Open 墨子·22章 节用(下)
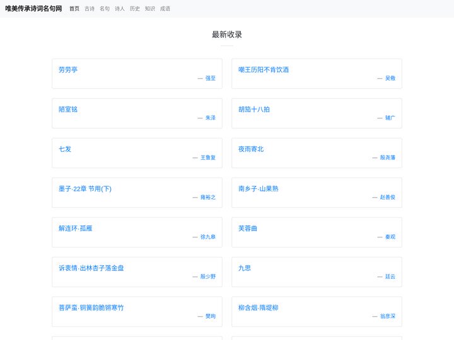This screenshot has height=340, width=454. (85, 189)
